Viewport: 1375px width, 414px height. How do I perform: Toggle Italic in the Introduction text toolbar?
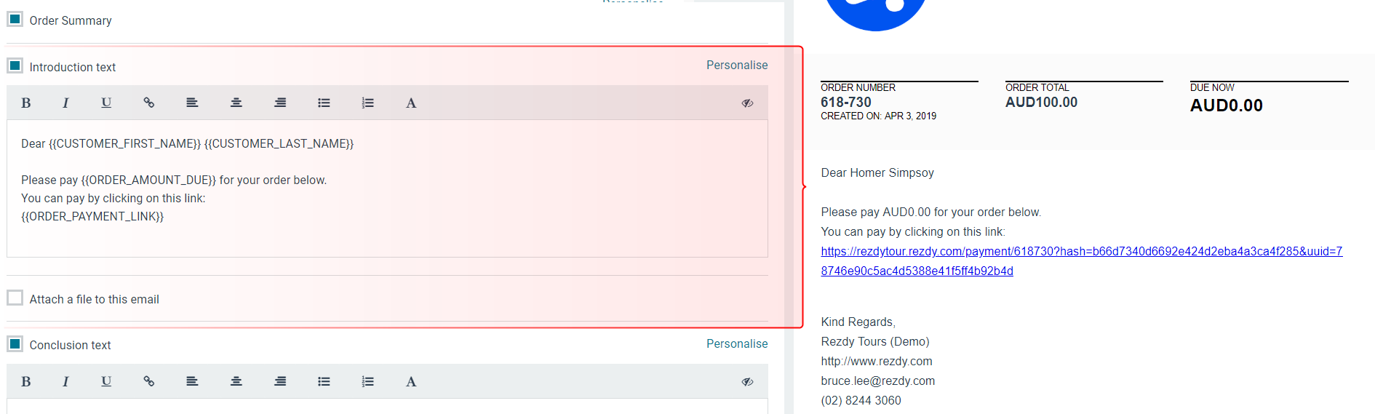click(65, 103)
